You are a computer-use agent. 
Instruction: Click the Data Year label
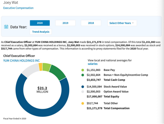point(19,27)
